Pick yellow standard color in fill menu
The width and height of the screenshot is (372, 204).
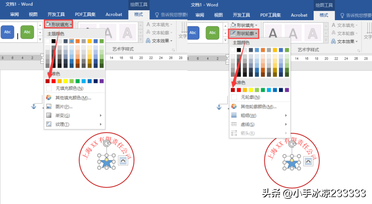[x=66, y=81]
